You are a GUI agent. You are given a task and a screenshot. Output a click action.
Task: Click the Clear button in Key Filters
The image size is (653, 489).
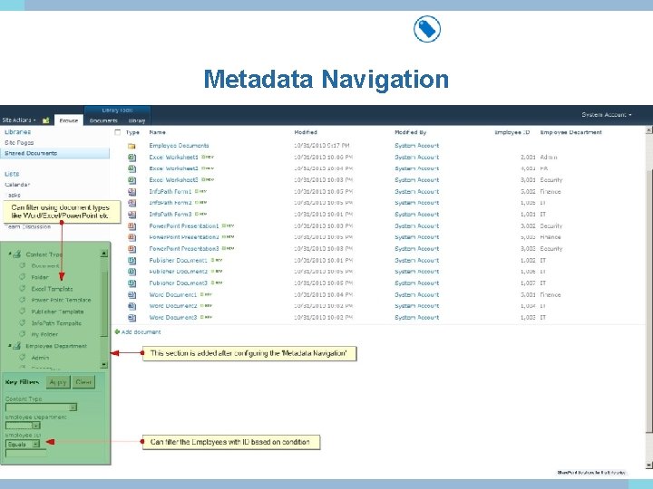(83, 382)
